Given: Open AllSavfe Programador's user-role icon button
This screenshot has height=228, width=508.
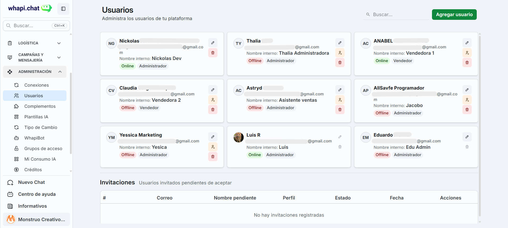Looking at the screenshot, I should pos(467,100).
